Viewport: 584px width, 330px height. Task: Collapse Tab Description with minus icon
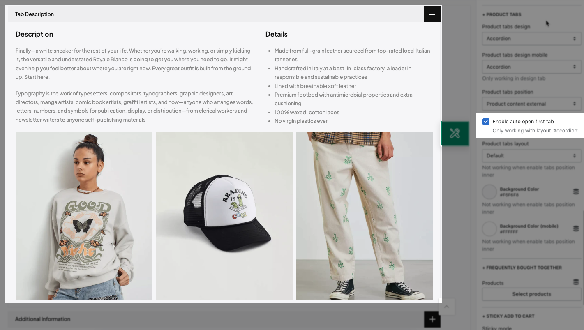coord(432,14)
